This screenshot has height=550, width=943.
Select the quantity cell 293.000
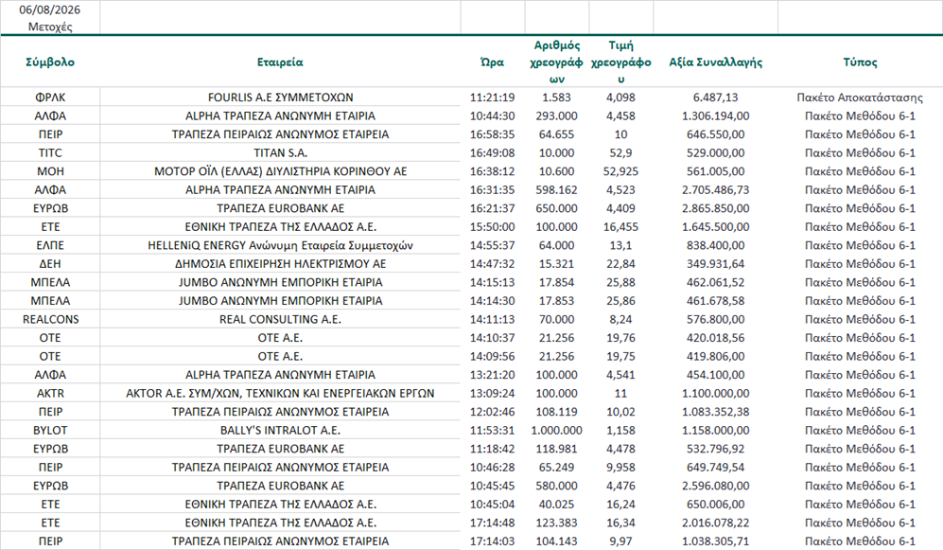click(557, 115)
